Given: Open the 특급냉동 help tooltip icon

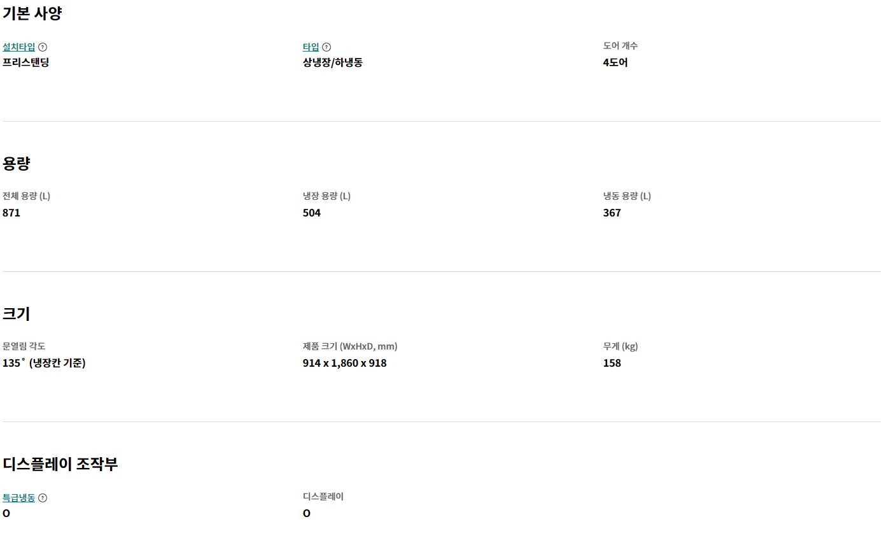Looking at the screenshot, I should pos(43,498).
